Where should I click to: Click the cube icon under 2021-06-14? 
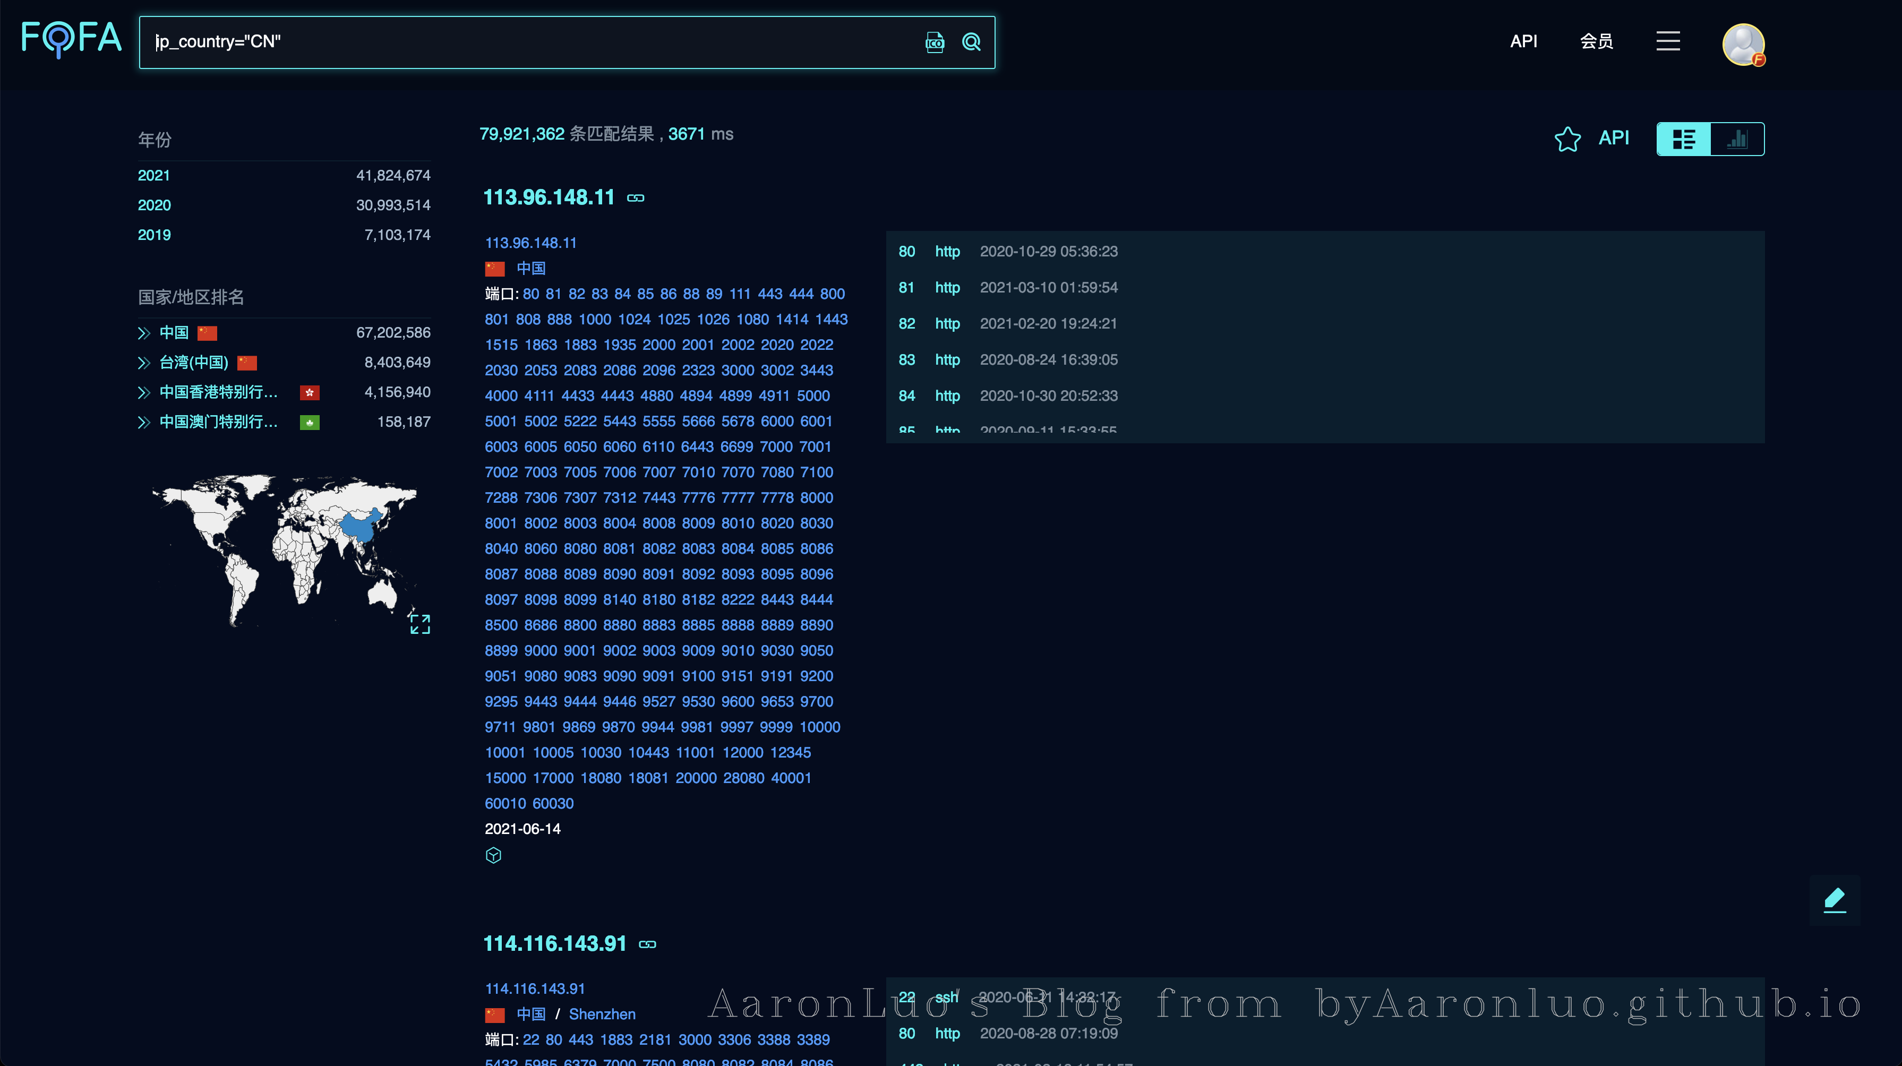click(493, 855)
